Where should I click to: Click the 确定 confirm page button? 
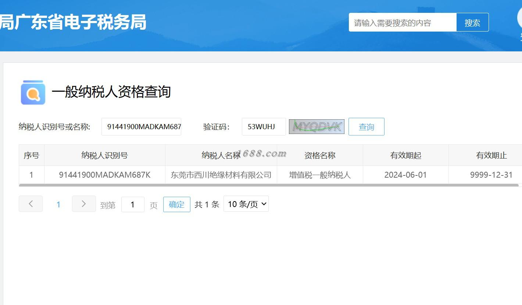[176, 204]
